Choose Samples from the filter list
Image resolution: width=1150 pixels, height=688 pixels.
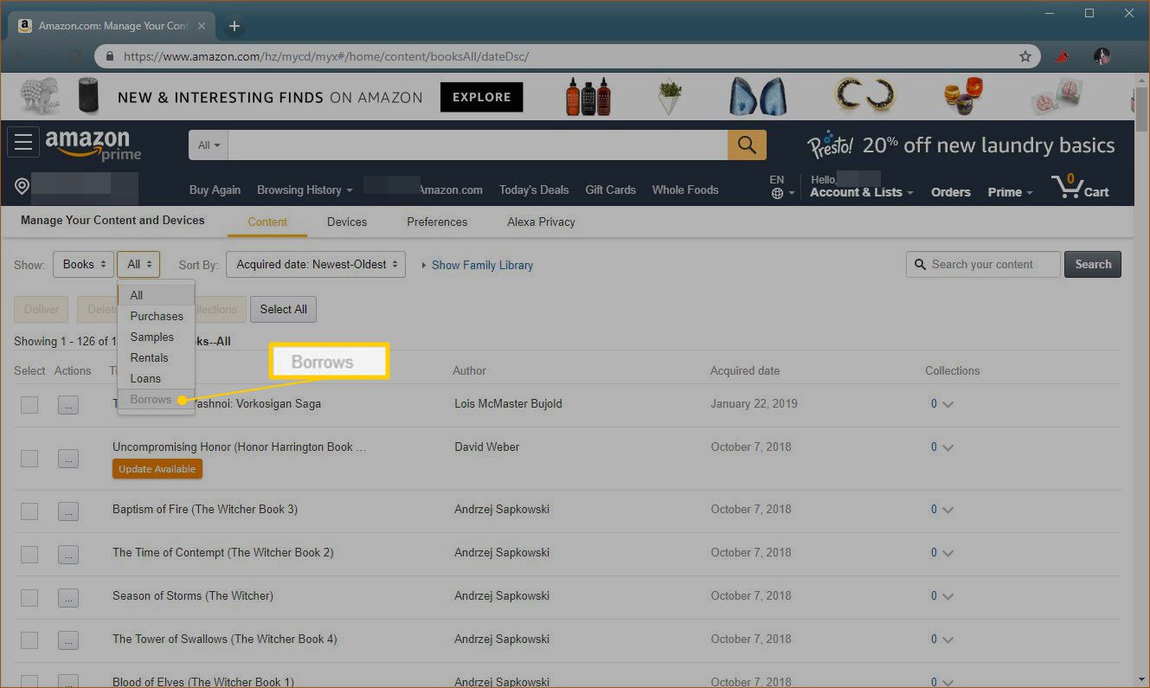[x=156, y=338]
